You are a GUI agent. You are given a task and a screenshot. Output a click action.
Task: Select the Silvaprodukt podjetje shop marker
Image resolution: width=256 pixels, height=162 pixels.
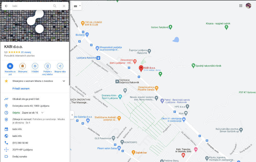tap(97, 48)
